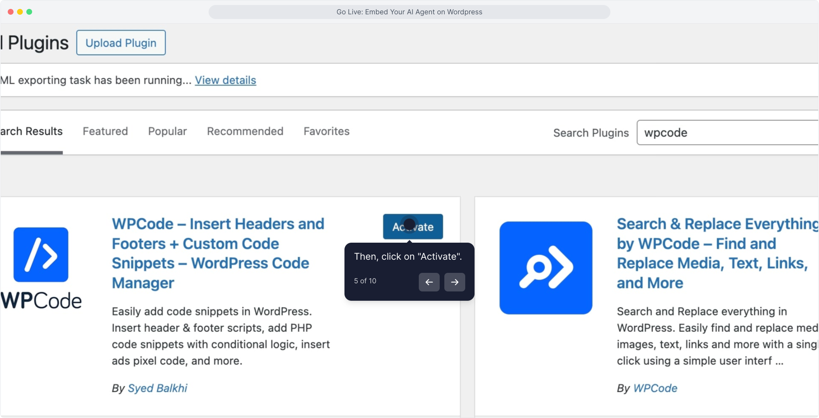This screenshot has width=819, height=418.
Task: Select the Favorites tab
Action: tap(326, 131)
